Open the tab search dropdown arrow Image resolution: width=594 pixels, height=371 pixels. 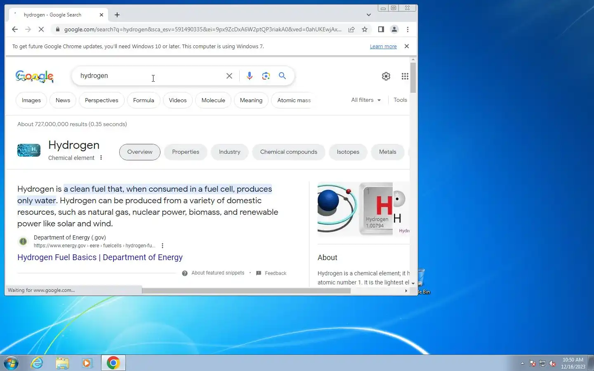(x=369, y=15)
